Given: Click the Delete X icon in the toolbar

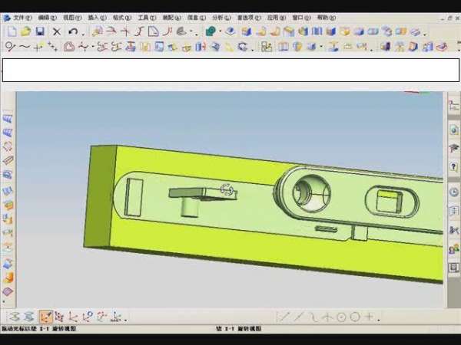Looking at the screenshot, I should (56, 31).
